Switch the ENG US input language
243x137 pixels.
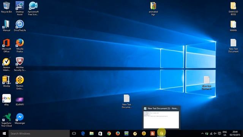click(225, 134)
